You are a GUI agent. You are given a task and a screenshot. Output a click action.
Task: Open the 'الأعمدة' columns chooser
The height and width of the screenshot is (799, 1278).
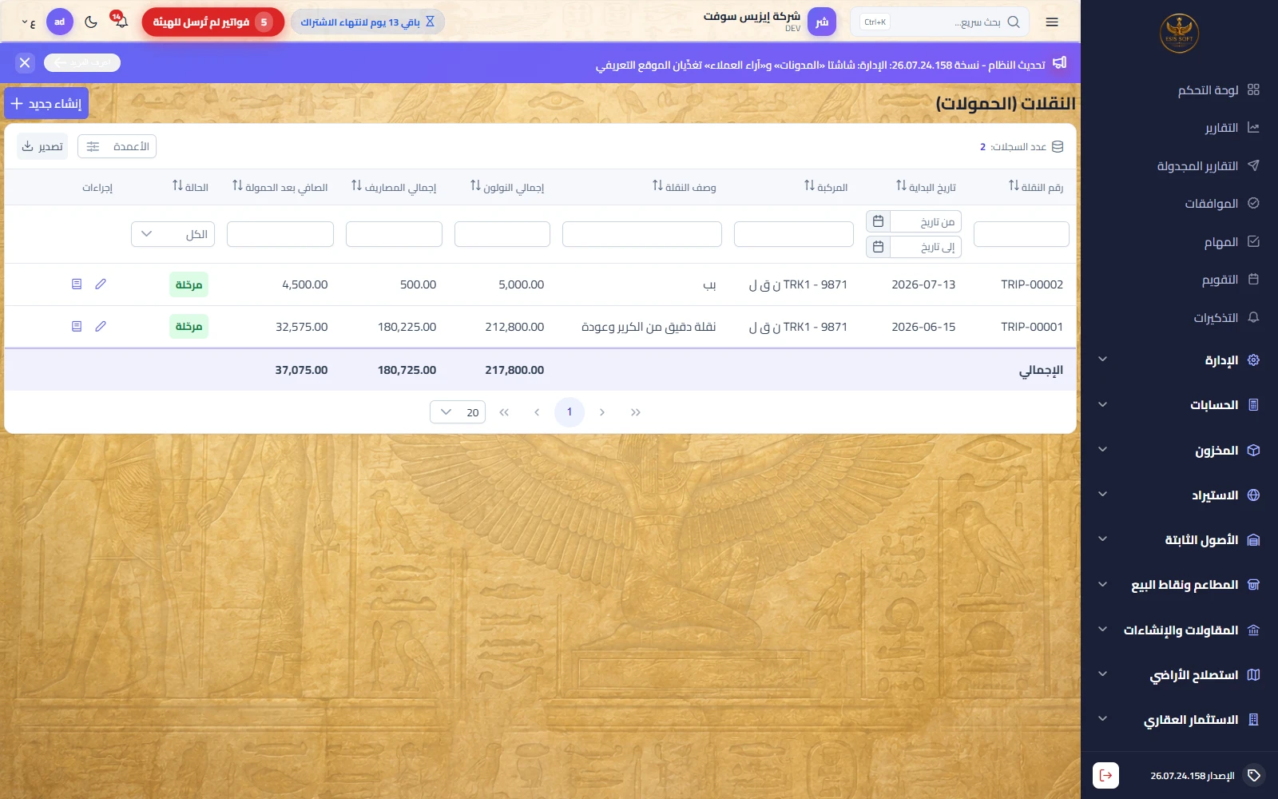click(x=117, y=146)
